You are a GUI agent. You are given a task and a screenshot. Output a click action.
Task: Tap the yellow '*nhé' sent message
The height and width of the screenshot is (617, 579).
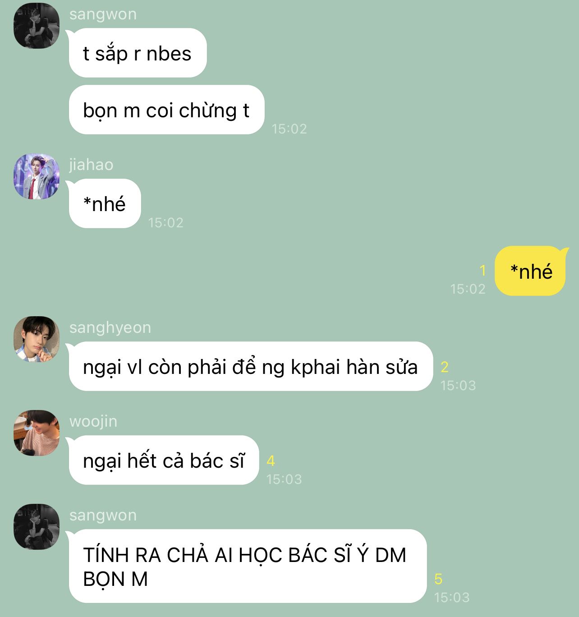(x=530, y=271)
